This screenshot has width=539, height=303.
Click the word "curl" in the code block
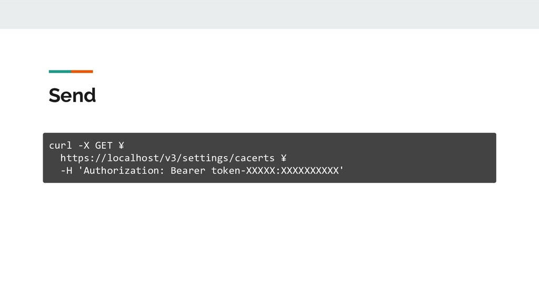(x=61, y=145)
